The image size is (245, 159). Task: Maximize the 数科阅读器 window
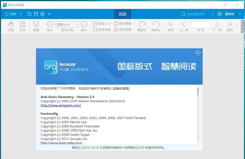(x=225, y=5)
